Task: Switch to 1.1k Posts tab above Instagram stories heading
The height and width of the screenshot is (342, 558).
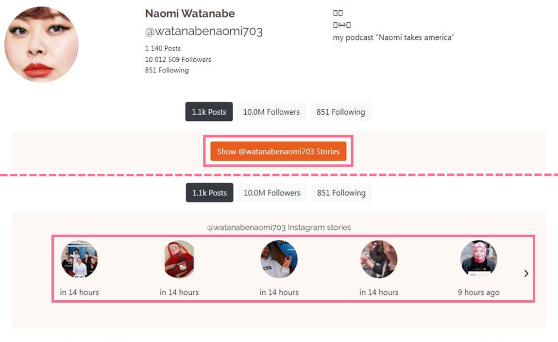Action: [x=209, y=193]
